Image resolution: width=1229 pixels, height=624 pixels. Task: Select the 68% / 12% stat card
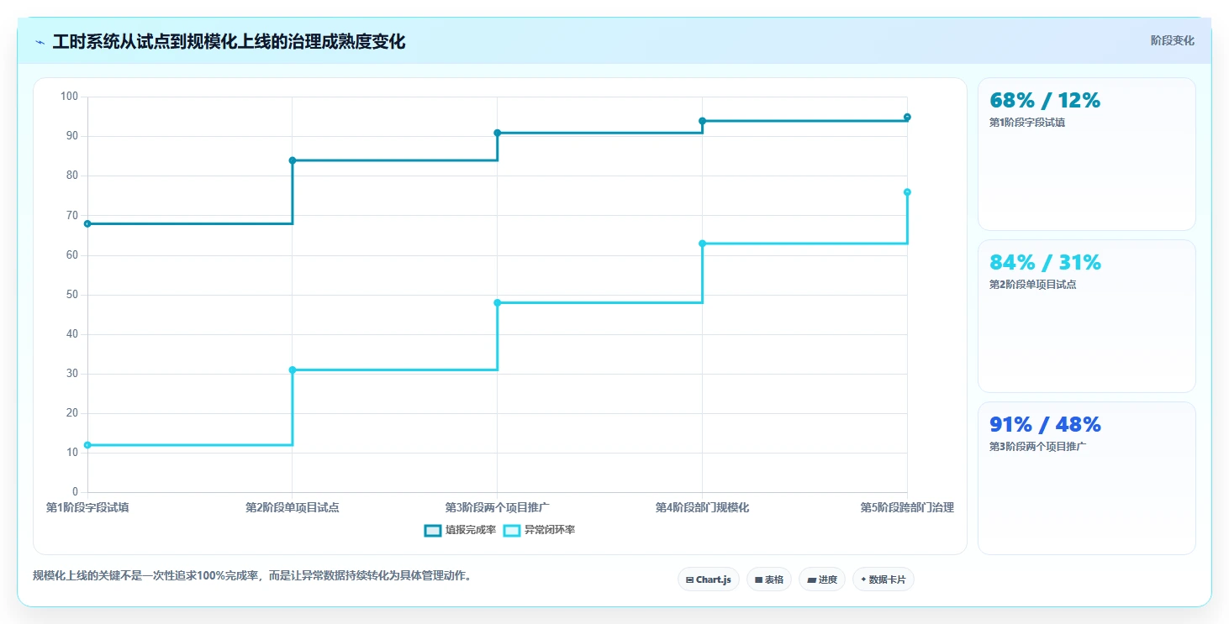point(1086,154)
